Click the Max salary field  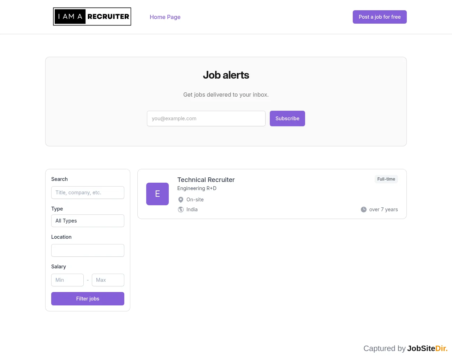(108, 280)
